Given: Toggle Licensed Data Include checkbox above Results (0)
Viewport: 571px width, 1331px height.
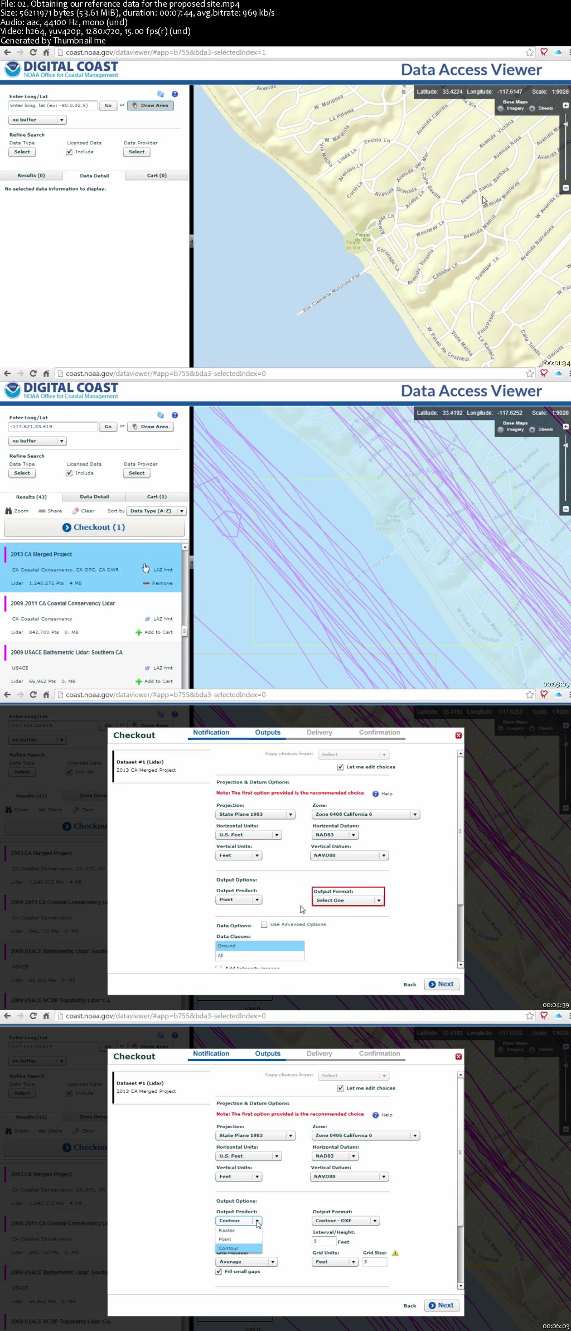Looking at the screenshot, I should 69,152.
